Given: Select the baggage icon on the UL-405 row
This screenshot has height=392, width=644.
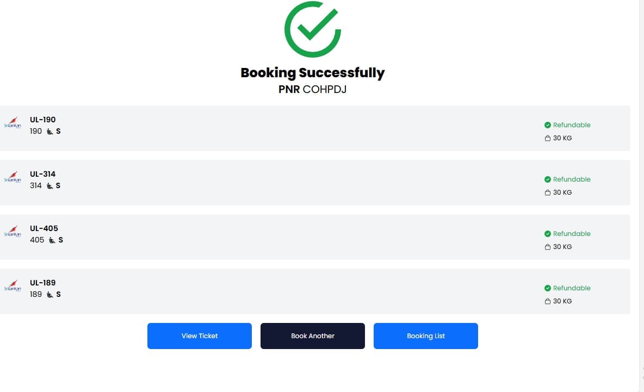Looking at the screenshot, I should click(547, 246).
